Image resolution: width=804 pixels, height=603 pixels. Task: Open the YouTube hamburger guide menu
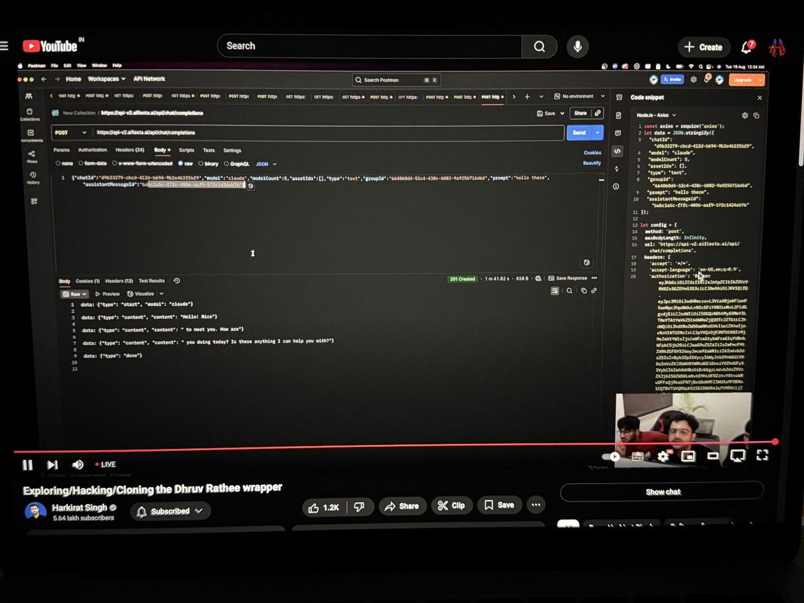[4, 46]
